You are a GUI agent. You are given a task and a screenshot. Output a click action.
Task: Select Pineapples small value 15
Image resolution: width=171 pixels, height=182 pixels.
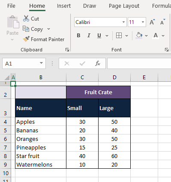pos(82,147)
